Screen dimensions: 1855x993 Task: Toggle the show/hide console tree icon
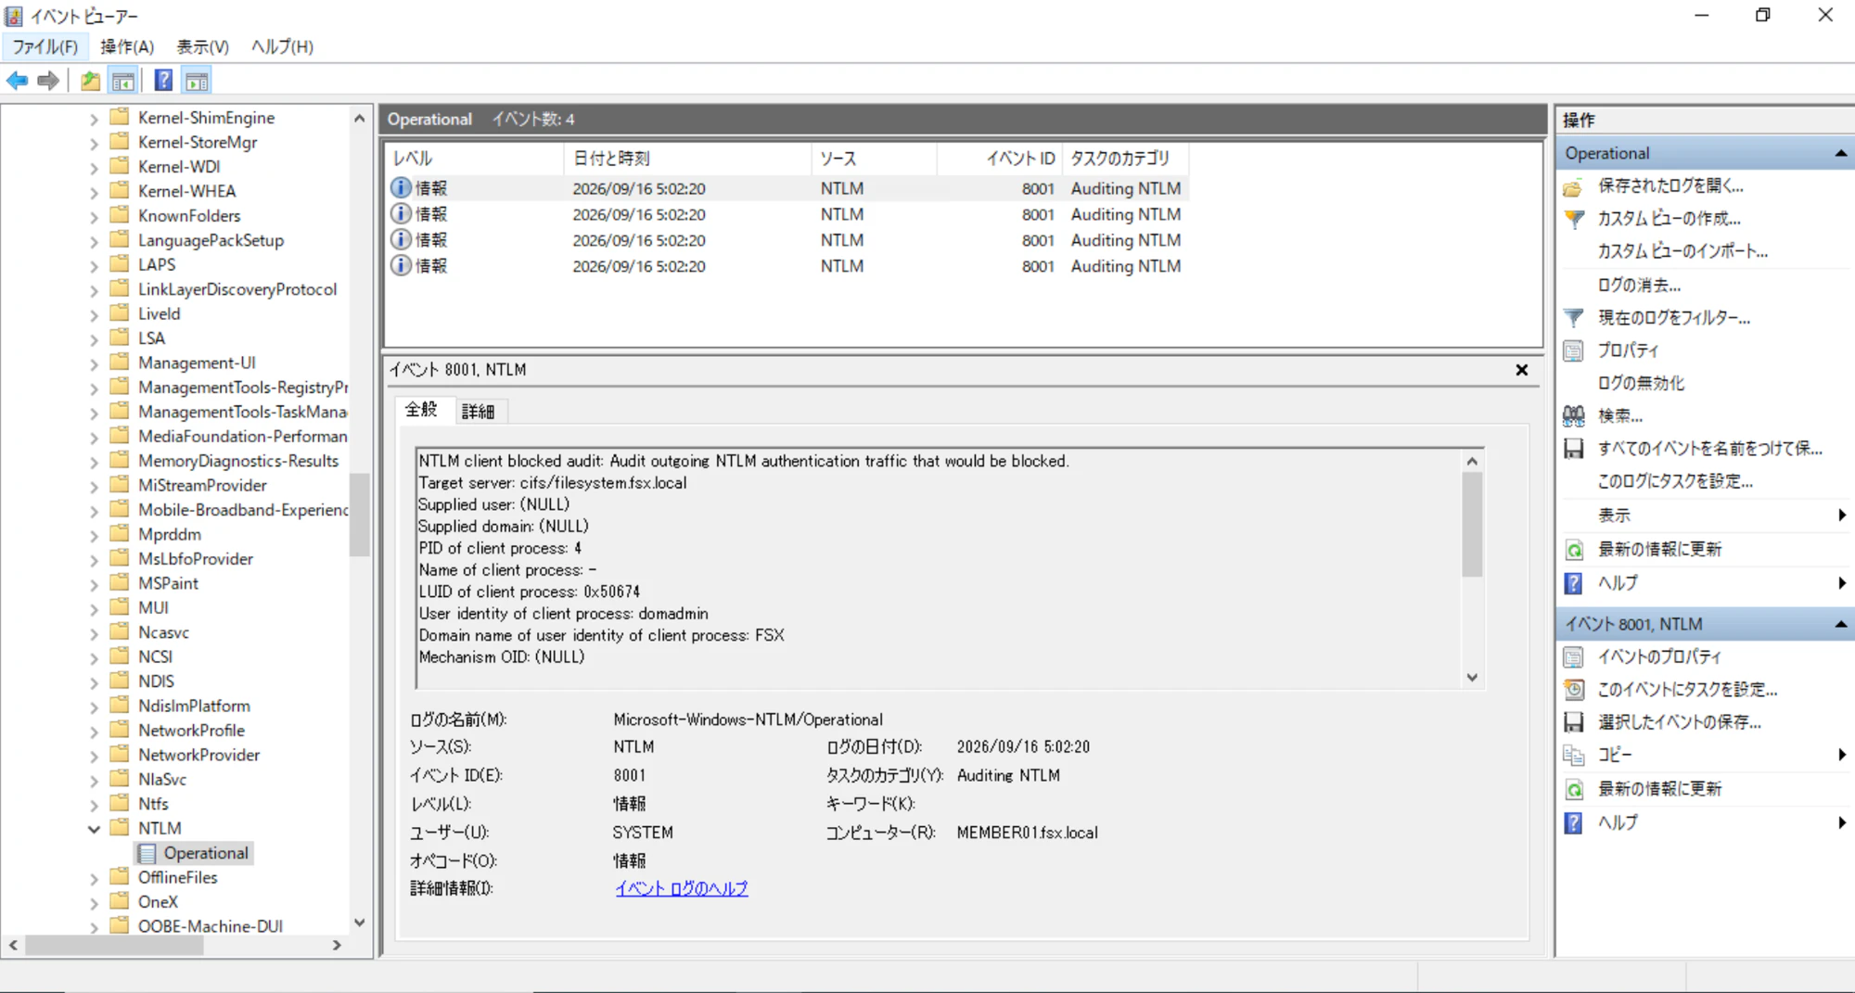[122, 81]
